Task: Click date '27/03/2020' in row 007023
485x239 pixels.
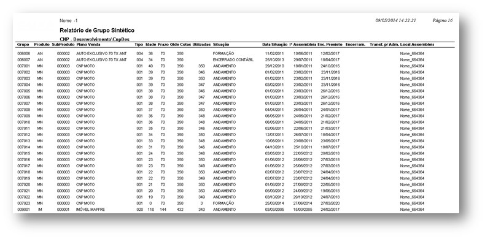Action: point(330,203)
